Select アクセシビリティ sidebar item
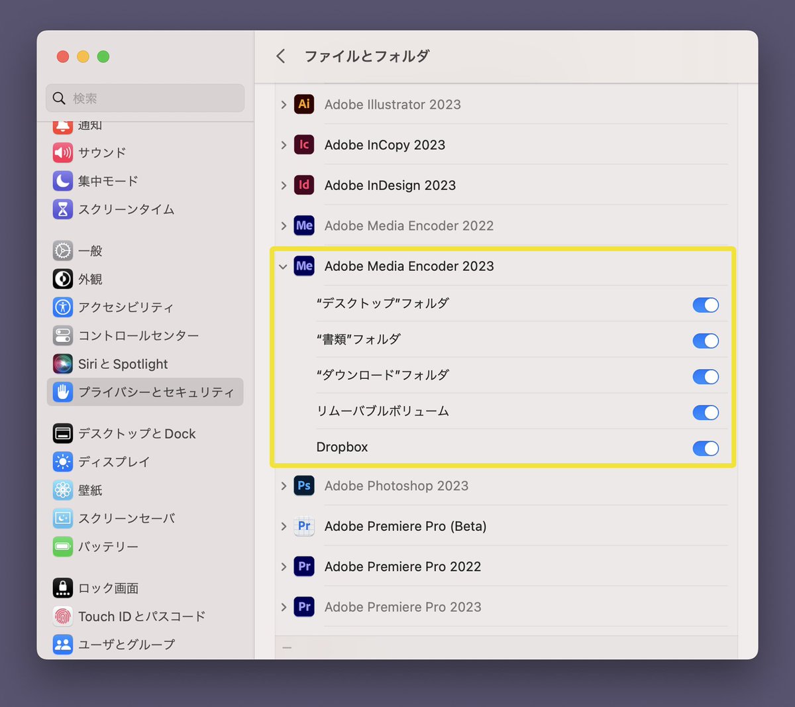 (145, 307)
